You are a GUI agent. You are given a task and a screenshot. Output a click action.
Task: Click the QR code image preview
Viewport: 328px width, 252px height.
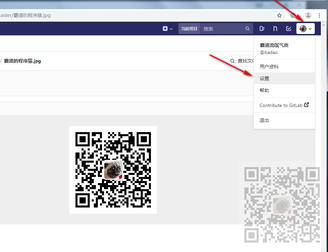click(113, 170)
